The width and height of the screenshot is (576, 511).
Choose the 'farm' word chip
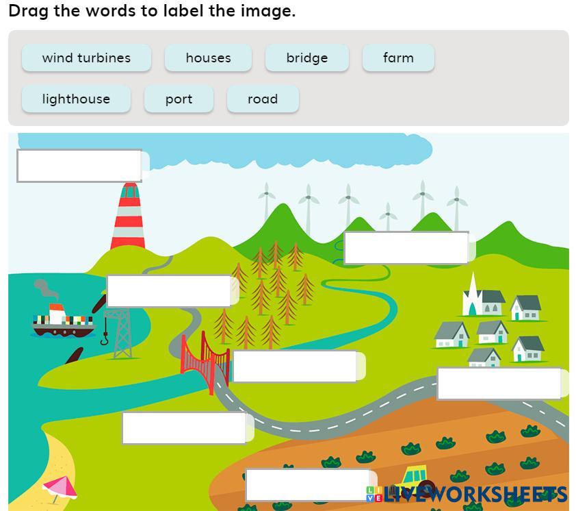398,58
